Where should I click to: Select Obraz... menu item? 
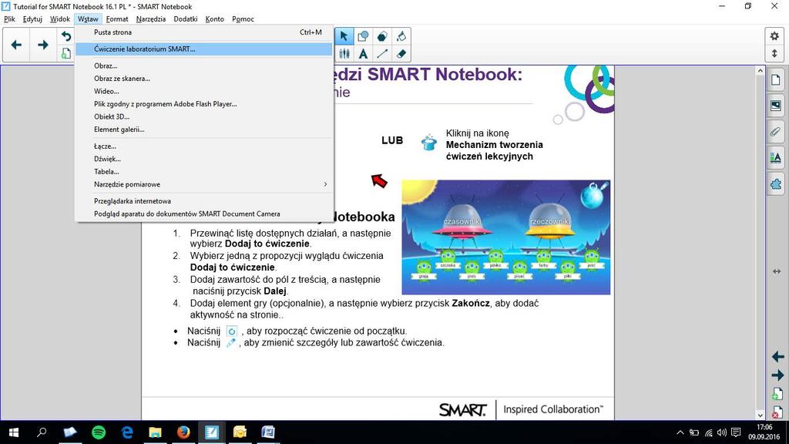click(x=203, y=66)
